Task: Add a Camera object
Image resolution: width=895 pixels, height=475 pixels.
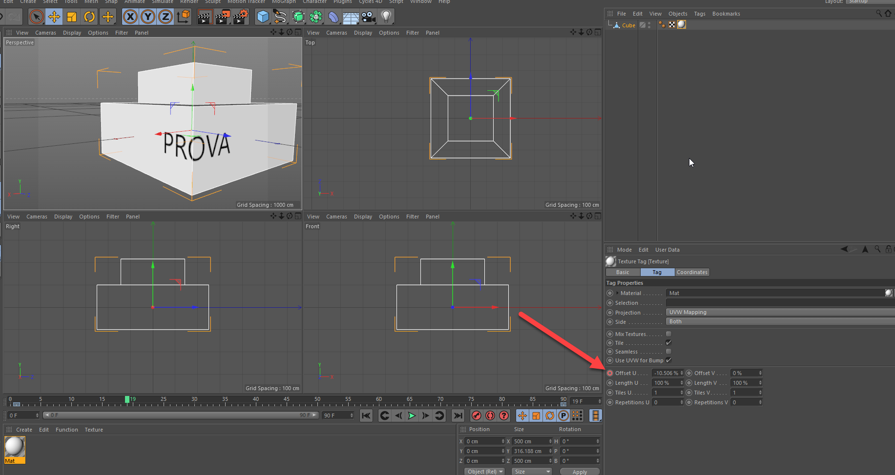Action: coord(369,17)
